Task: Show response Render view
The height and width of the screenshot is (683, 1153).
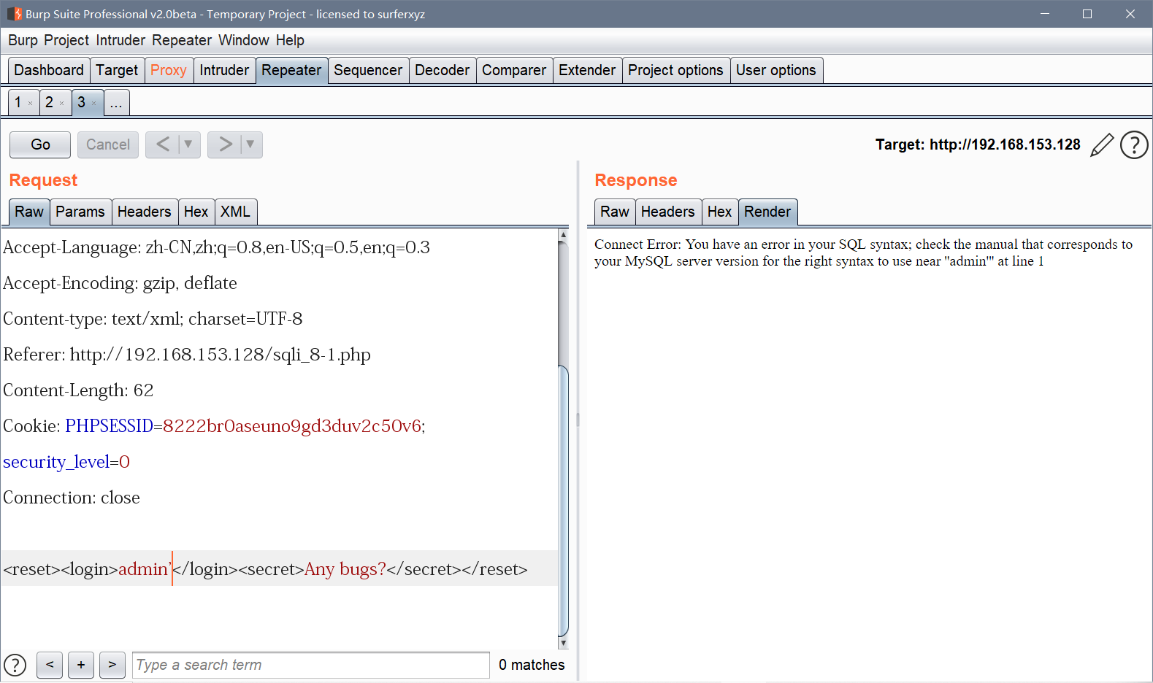Action: click(x=767, y=212)
